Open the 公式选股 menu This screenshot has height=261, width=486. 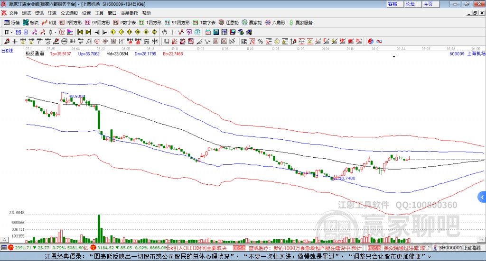click(x=69, y=13)
